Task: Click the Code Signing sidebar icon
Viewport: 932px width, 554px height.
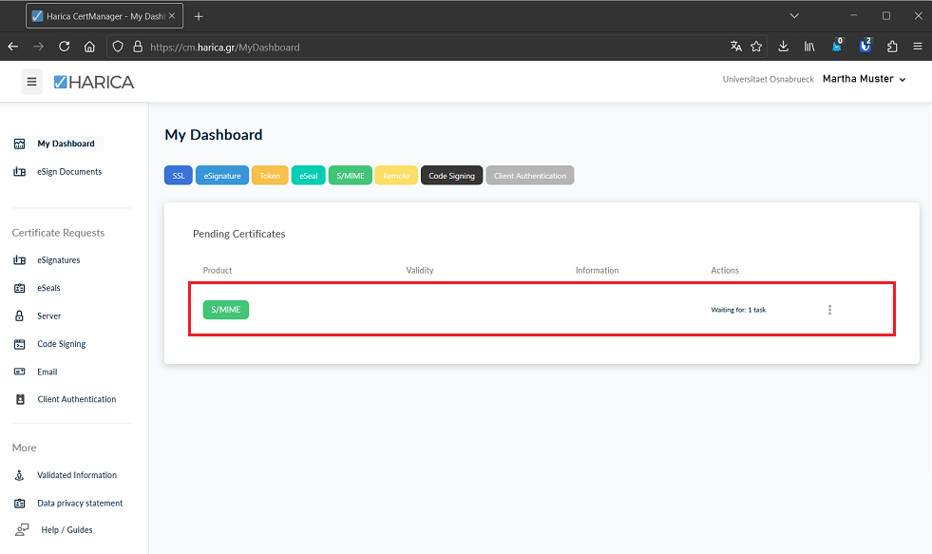Action: pyautogui.click(x=20, y=344)
